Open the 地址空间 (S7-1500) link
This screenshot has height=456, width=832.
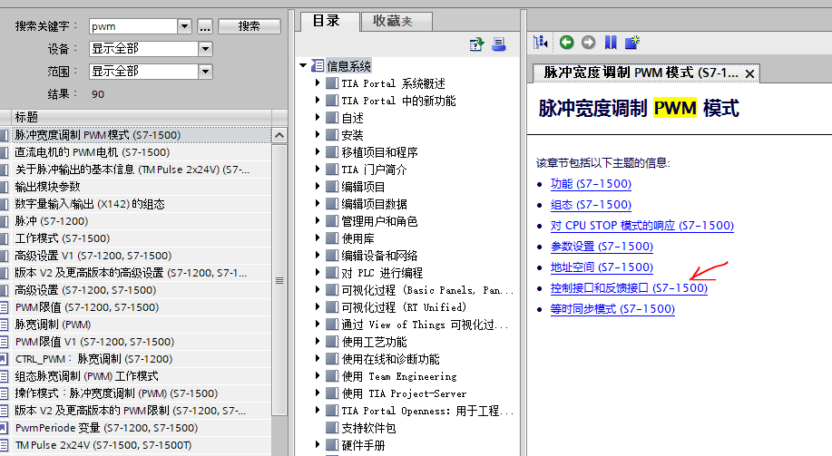tap(602, 267)
